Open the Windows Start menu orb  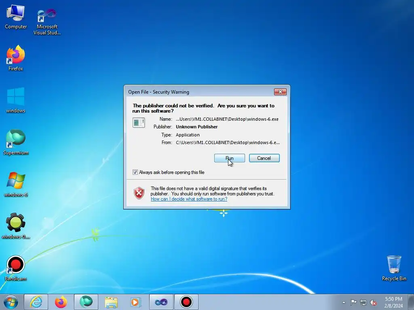click(x=11, y=302)
